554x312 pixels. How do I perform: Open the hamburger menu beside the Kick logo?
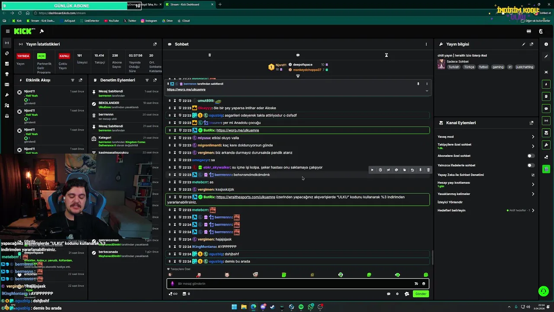click(8, 31)
